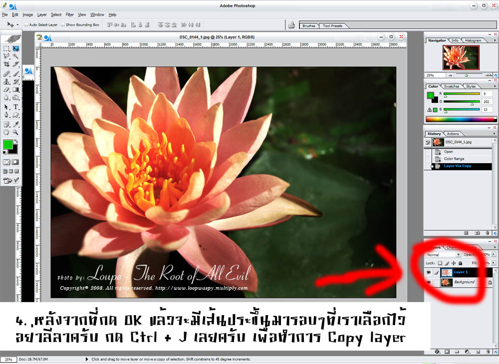Image resolution: width=499 pixels, height=364 pixels.
Task: Create new fill or adjustment layer
Action: [x=467, y=352]
